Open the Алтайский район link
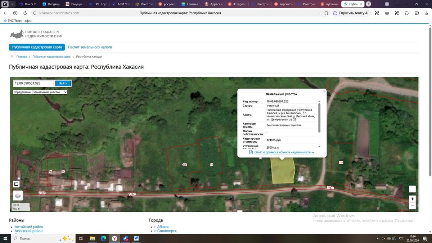Screen dimensions: 432x243 coord(29,227)
